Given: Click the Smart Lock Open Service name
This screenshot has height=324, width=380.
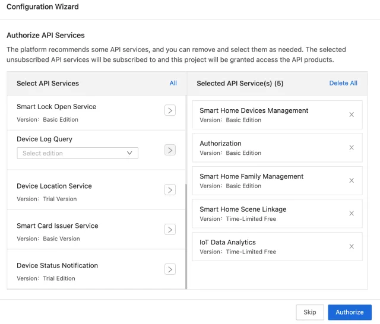Looking at the screenshot, I should coord(56,107).
